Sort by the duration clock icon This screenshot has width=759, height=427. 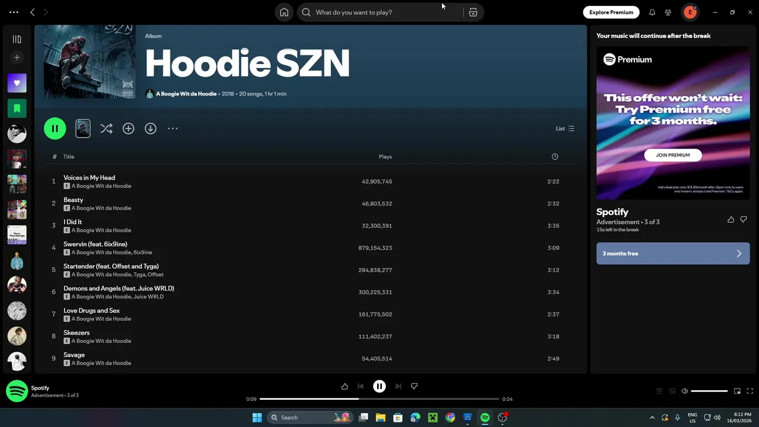[555, 157]
